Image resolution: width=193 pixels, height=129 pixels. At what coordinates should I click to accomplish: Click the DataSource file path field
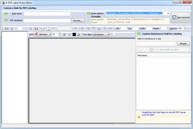tap(156, 44)
